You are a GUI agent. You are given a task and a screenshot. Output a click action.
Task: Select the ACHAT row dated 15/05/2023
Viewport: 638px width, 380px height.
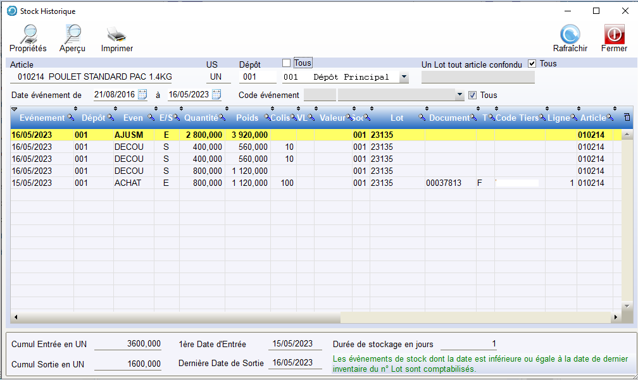(x=127, y=183)
